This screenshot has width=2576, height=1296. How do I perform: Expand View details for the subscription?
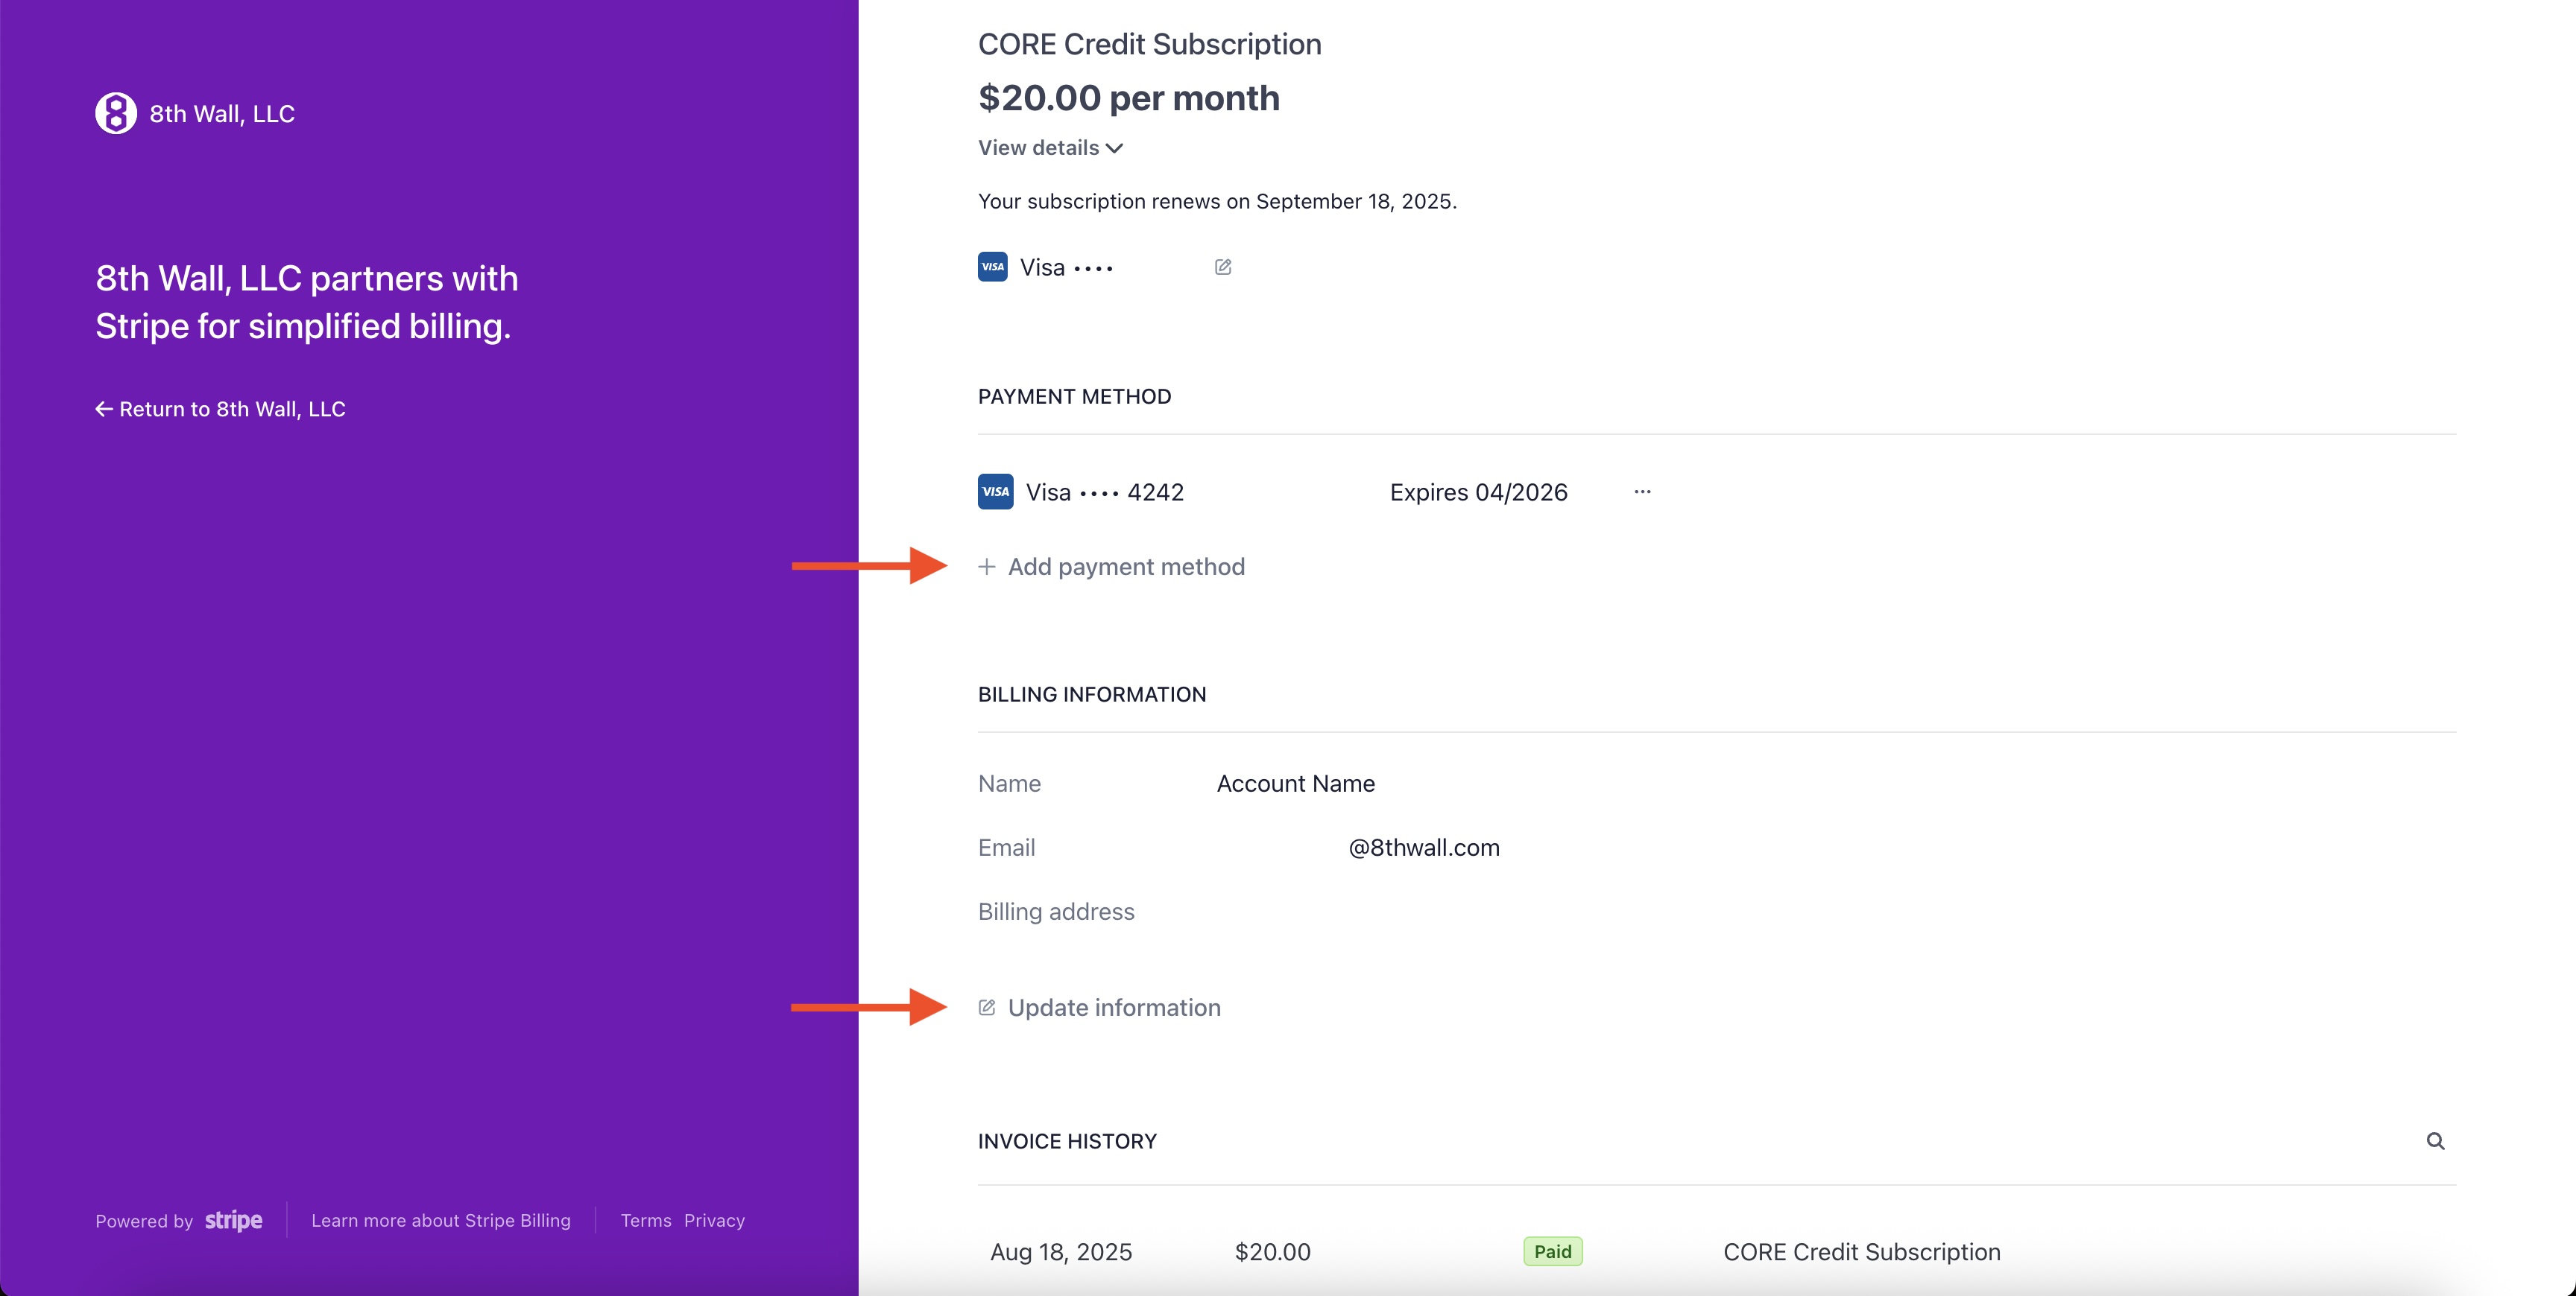(x=1049, y=147)
